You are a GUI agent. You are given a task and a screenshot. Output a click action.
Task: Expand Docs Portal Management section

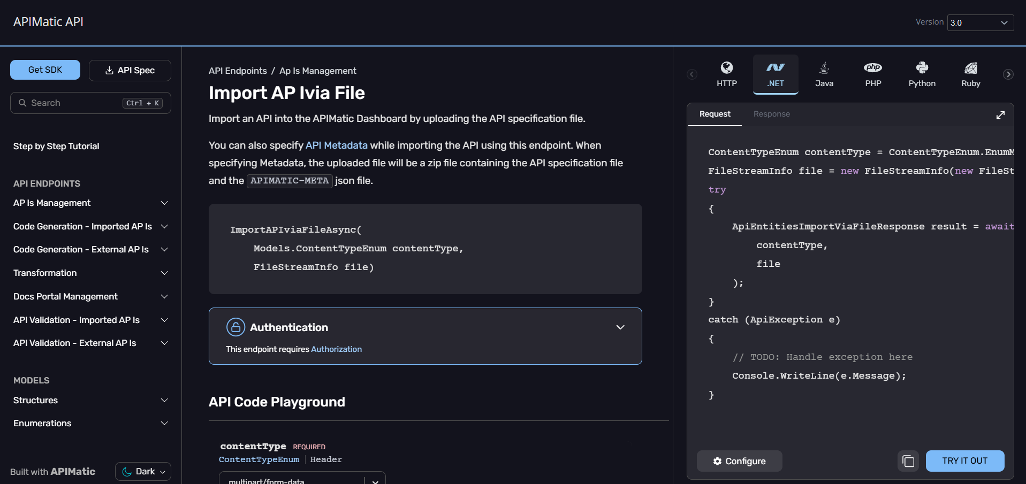point(90,296)
